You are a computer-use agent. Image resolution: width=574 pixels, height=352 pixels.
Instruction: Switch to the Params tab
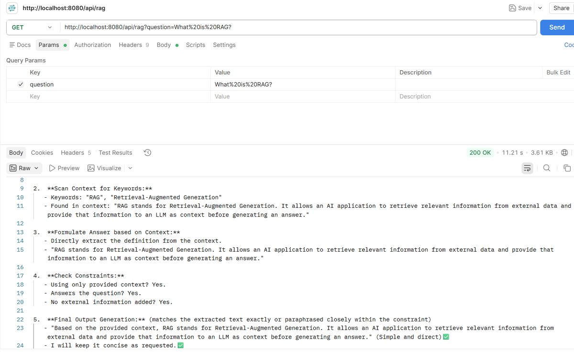pyautogui.click(x=53, y=45)
